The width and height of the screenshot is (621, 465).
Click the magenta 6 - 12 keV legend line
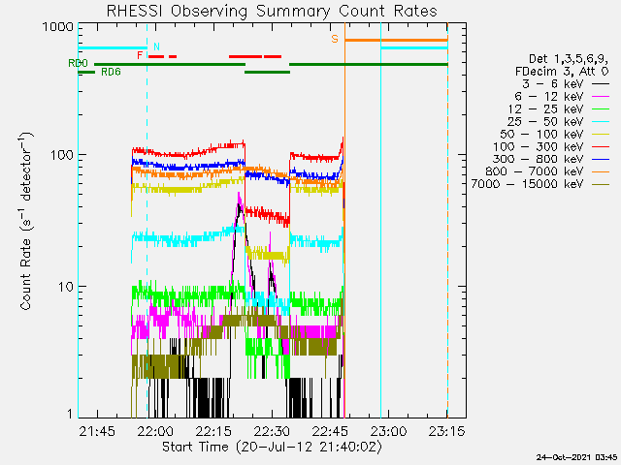tap(601, 97)
